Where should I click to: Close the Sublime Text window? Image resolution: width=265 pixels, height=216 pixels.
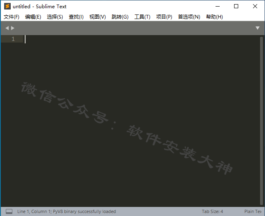click(x=255, y=6)
